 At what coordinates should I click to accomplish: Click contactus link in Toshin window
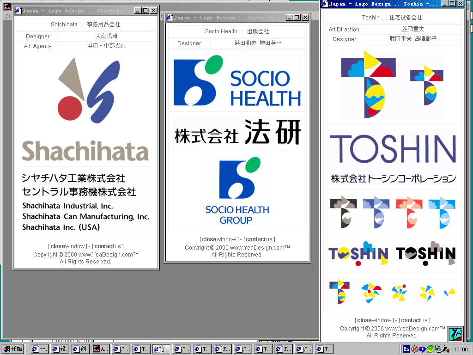(x=414, y=320)
